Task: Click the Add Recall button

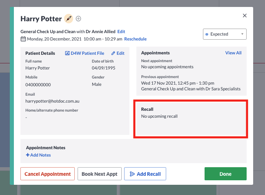Action: coord(145,174)
